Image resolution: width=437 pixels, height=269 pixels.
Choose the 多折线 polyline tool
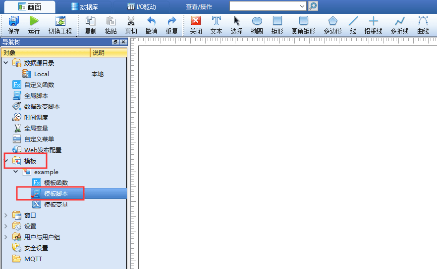(x=399, y=21)
